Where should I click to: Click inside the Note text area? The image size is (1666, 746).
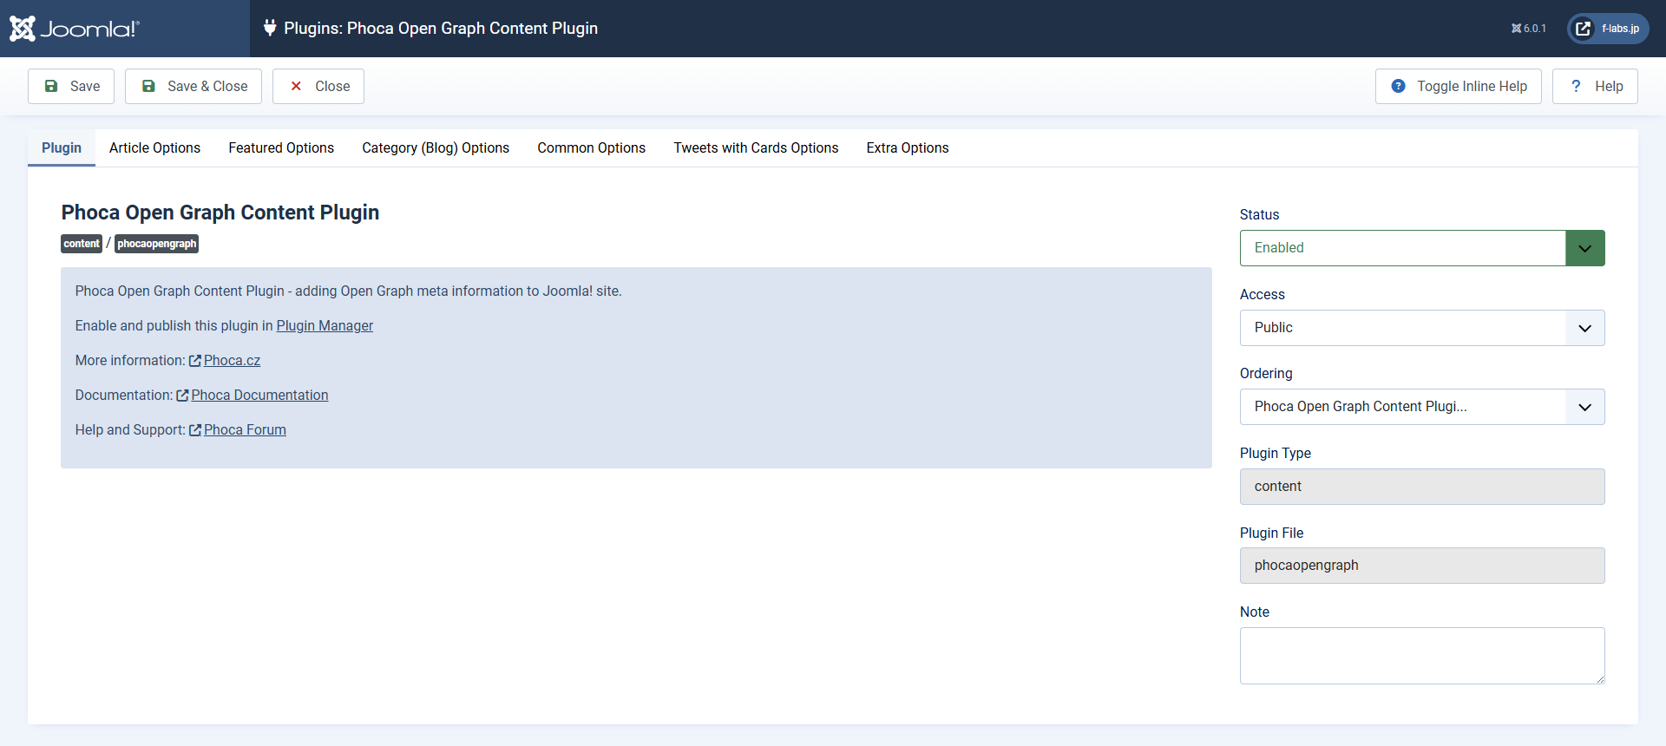click(1421, 655)
